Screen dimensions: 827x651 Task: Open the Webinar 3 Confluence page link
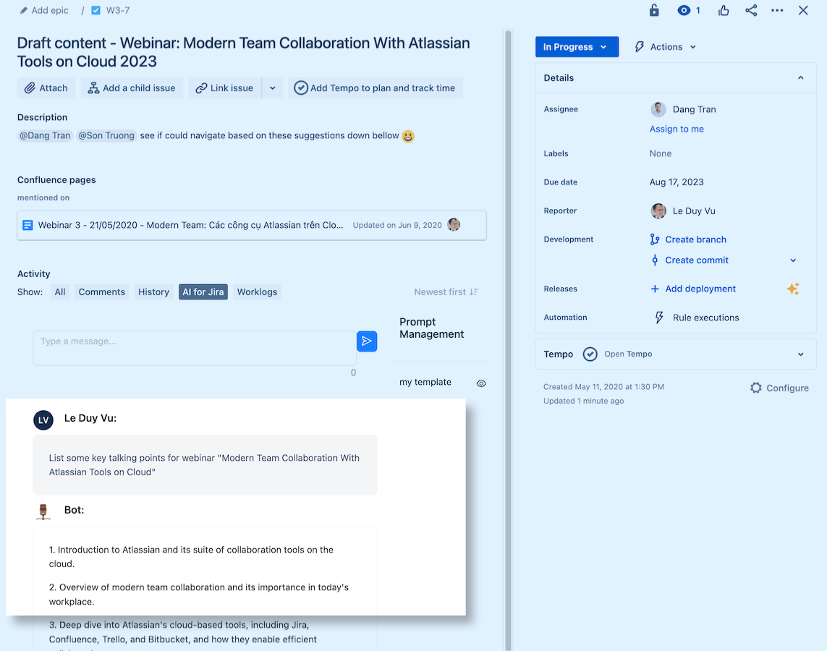click(x=190, y=225)
